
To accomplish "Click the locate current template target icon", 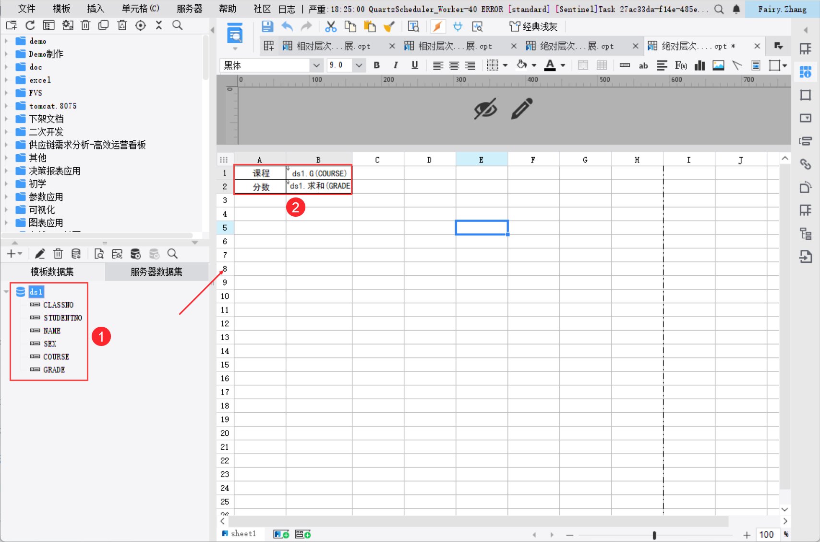I will [x=140, y=25].
